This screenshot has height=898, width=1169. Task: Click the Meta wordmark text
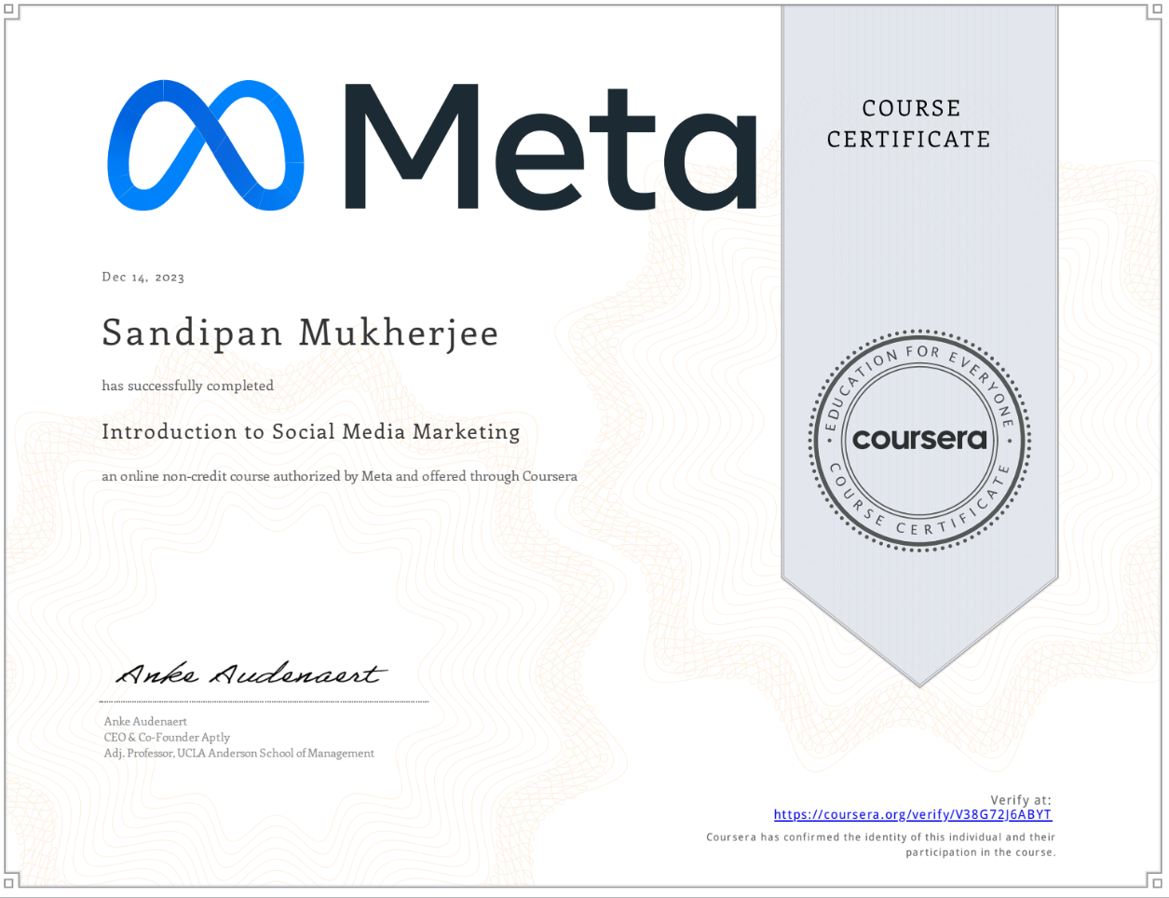pos(550,147)
